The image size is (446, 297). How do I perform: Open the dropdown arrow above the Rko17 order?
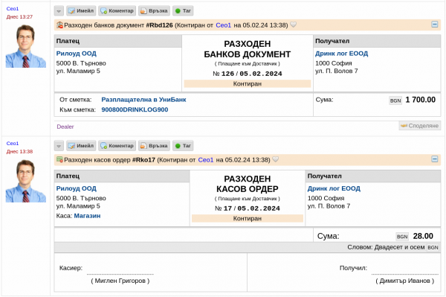coord(59,146)
